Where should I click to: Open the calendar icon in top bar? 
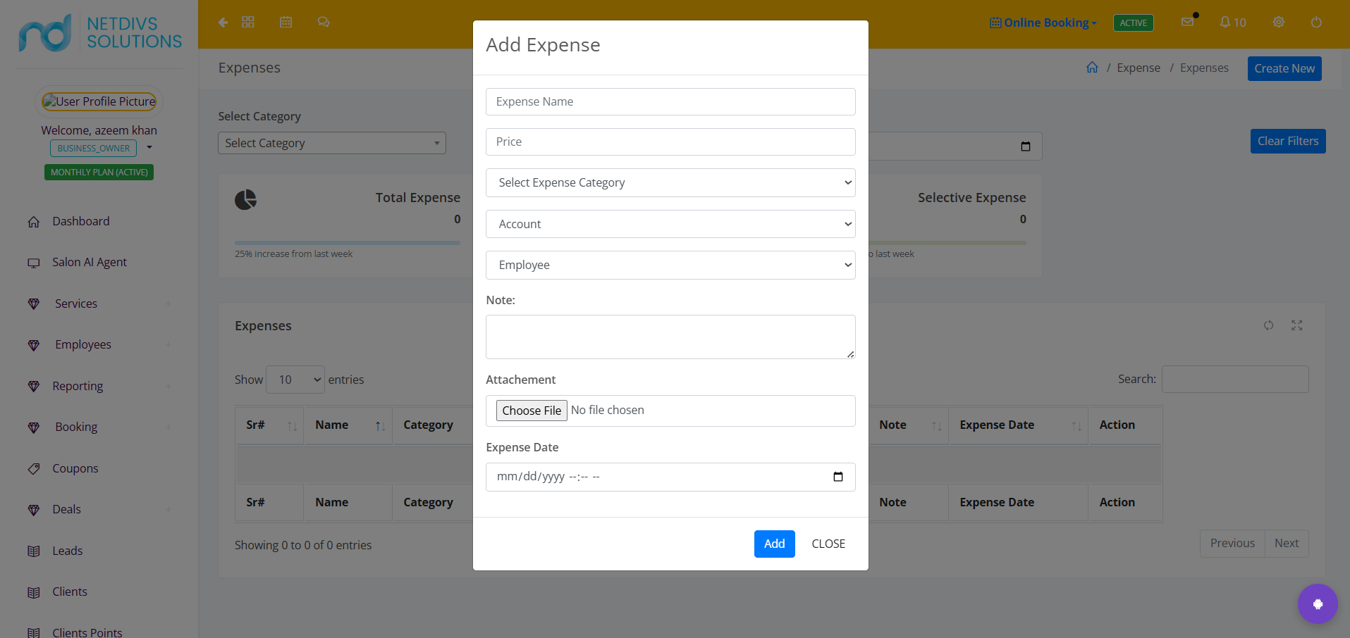pyautogui.click(x=286, y=23)
